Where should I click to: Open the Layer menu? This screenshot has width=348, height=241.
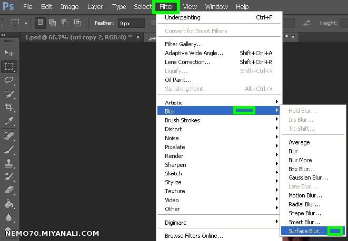click(95, 7)
